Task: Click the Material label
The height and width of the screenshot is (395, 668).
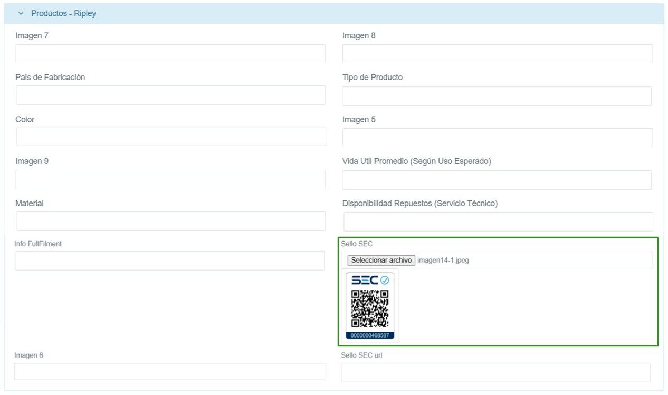Action: click(30, 203)
